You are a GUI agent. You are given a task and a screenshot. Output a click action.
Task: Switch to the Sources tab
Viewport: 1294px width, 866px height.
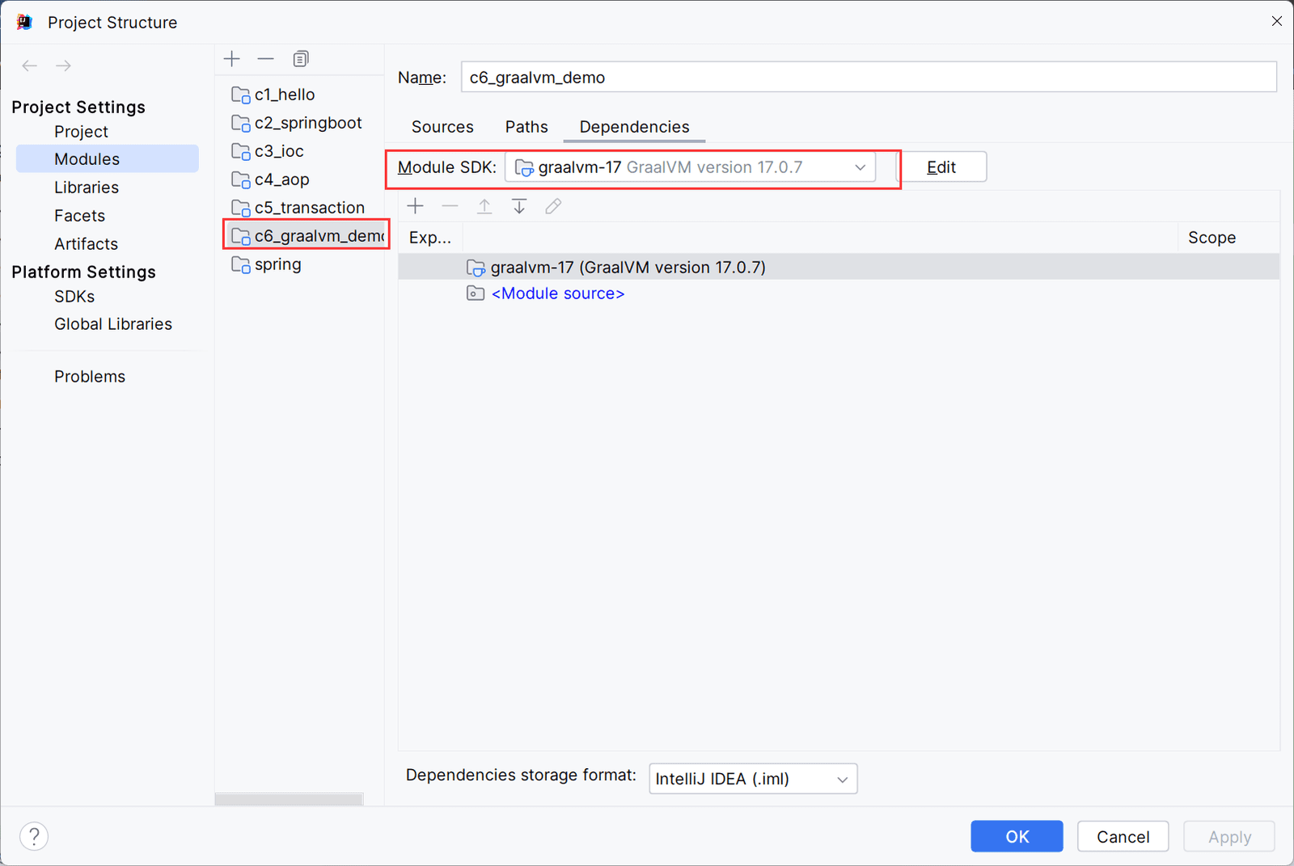(x=442, y=127)
